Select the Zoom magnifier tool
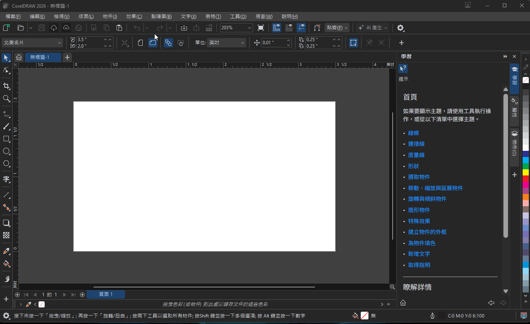Screen dimensions: 530x324 (x=6, y=99)
